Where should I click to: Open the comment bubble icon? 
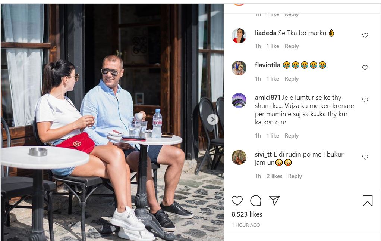256,201
